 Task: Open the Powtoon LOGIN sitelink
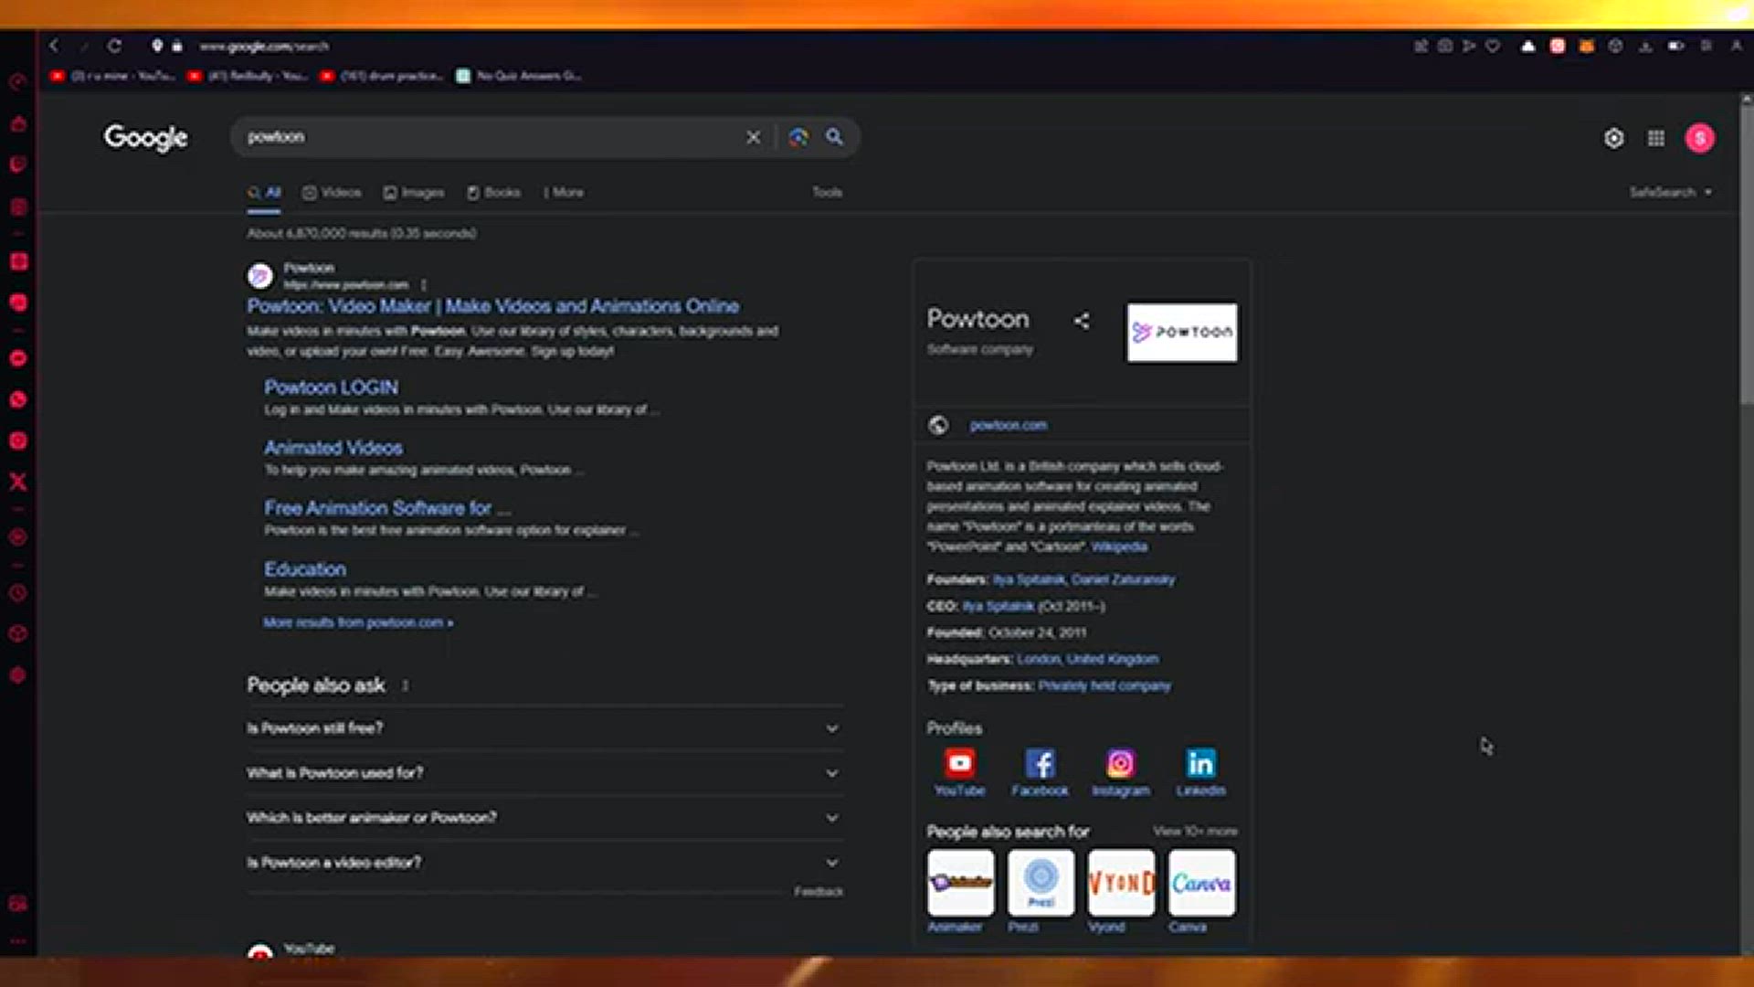pyautogui.click(x=332, y=387)
